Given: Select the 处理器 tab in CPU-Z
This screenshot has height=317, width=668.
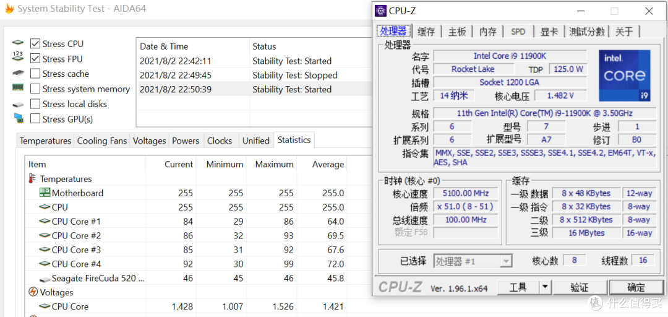Looking at the screenshot, I should click(393, 31).
